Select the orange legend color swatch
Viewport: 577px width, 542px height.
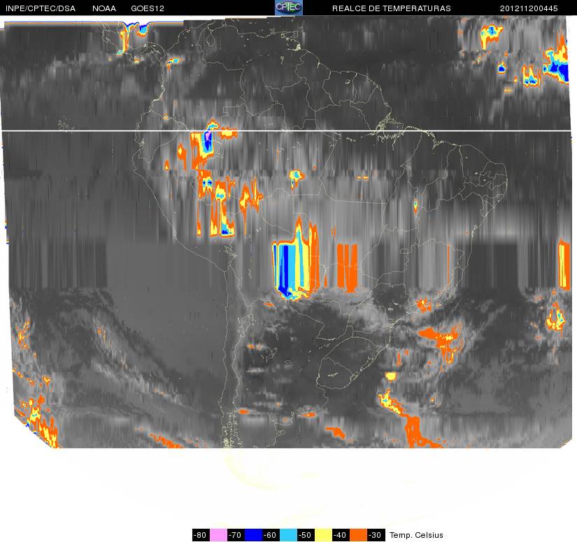[358, 535]
